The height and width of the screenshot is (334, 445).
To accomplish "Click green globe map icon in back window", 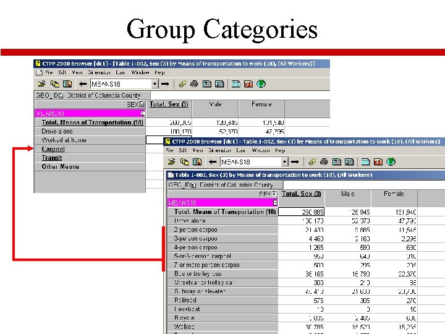I will [x=261, y=83].
